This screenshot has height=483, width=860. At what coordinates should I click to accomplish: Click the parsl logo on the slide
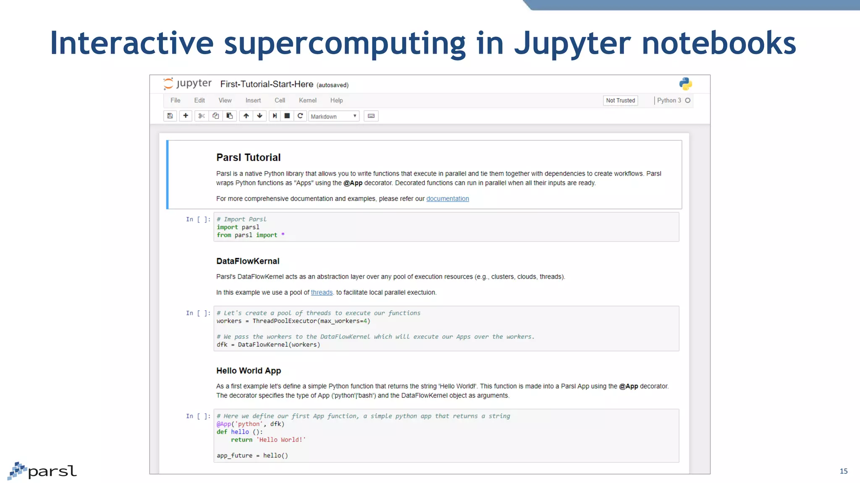pos(42,471)
